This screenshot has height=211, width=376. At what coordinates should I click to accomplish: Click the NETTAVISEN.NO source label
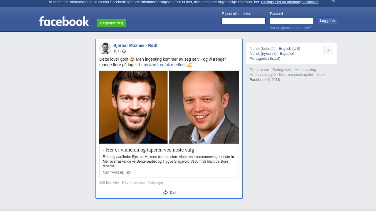pyautogui.click(x=117, y=173)
